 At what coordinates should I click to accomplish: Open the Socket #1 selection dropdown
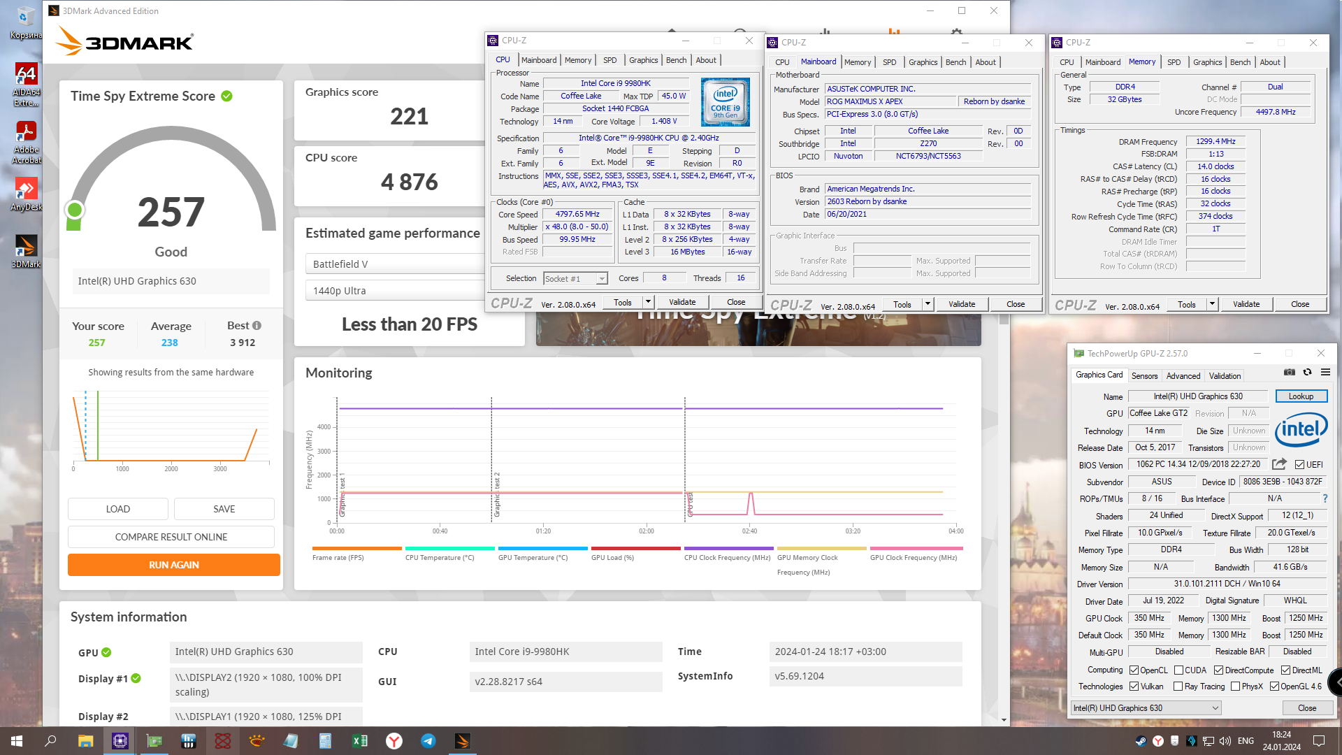pyautogui.click(x=575, y=279)
